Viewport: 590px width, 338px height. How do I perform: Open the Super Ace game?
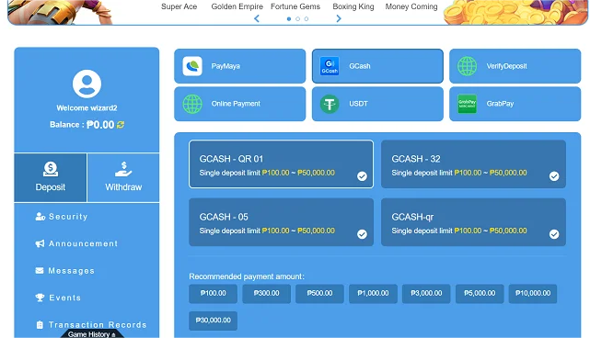[179, 6]
